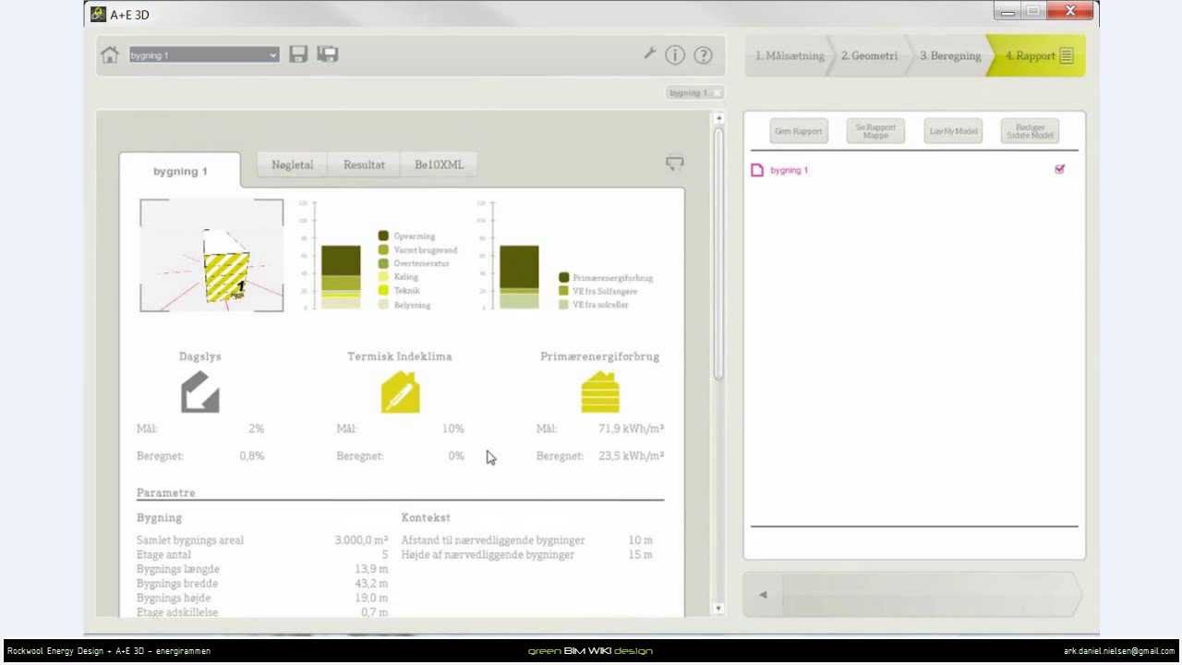Go to the home screen via house icon
This screenshot has width=1182, height=665.
click(110, 55)
